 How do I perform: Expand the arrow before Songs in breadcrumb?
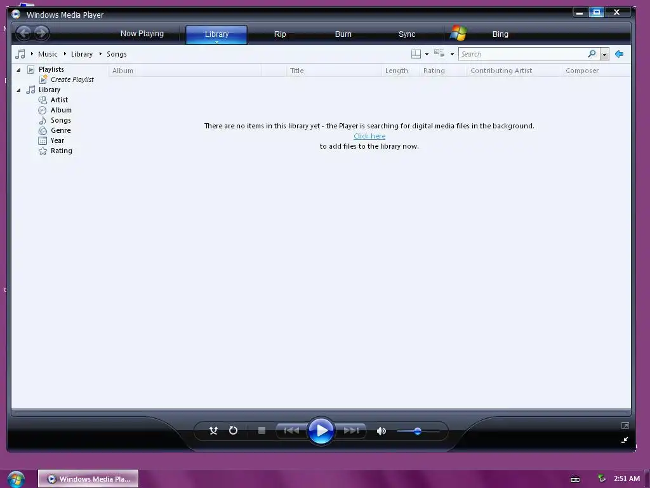pos(100,54)
